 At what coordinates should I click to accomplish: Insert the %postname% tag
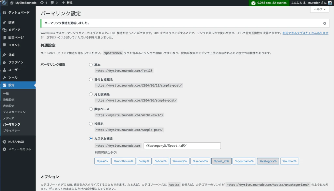244,161
